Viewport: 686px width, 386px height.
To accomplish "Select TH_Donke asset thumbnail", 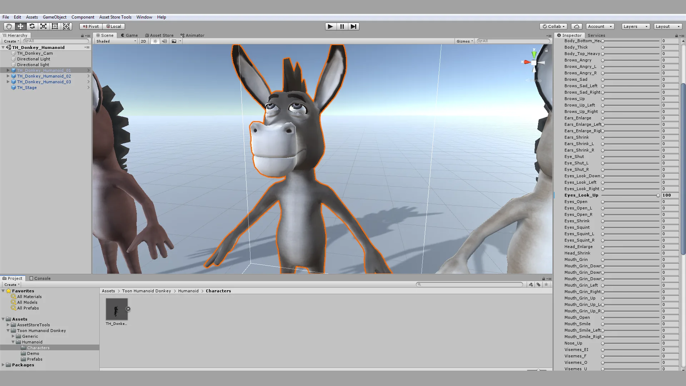I will [116, 309].
